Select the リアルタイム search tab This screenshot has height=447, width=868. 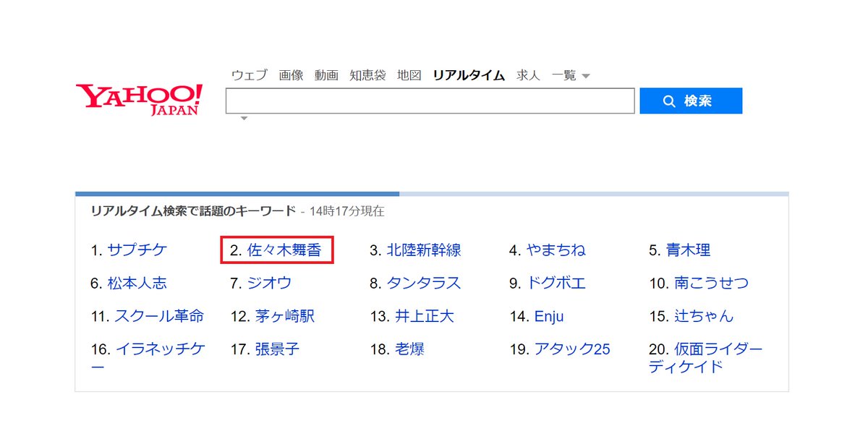coord(469,75)
